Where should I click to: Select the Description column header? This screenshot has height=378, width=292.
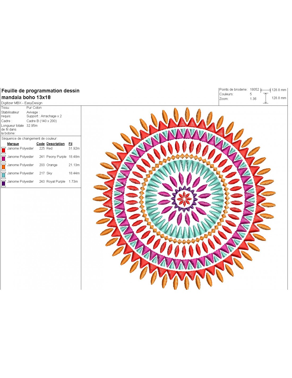[x=55, y=144]
